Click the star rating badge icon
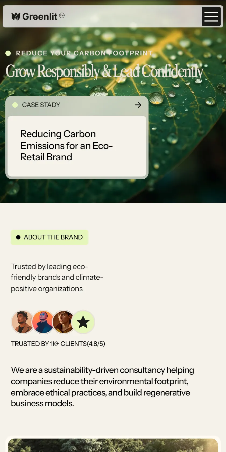Image resolution: width=226 pixels, height=452 pixels. pyautogui.click(x=83, y=322)
